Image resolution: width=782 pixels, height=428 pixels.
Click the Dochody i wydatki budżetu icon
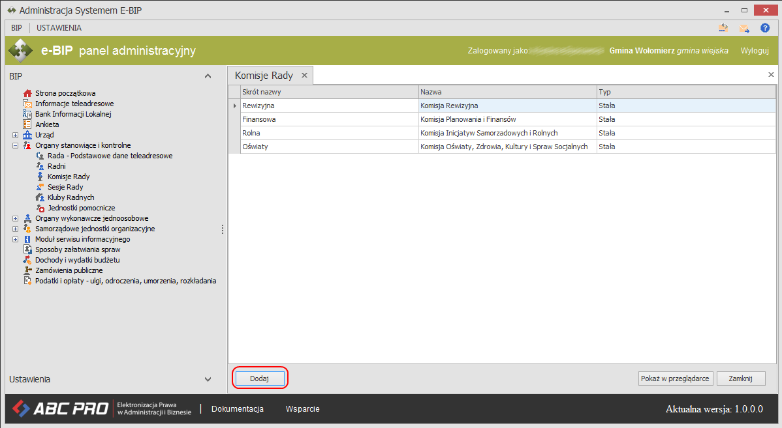27,261
